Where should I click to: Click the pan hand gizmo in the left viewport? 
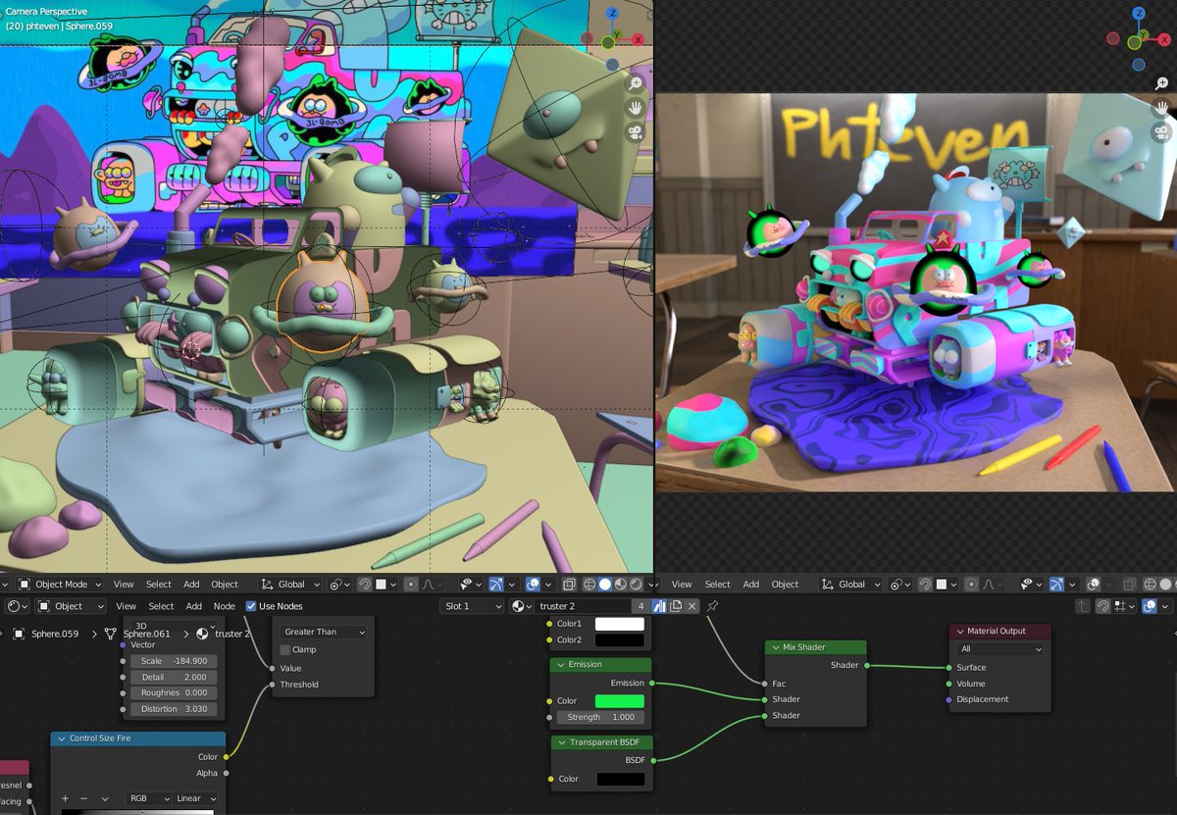[x=636, y=107]
